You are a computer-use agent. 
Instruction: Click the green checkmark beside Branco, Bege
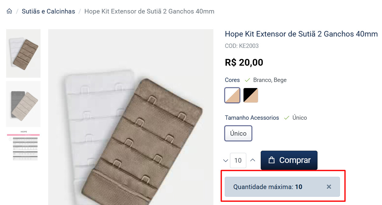[x=248, y=80]
